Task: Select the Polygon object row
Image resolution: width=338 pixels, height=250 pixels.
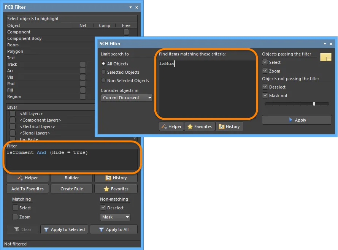Action: tap(51, 51)
